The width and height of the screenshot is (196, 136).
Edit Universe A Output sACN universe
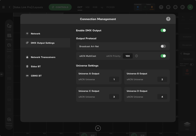pos(114,79)
